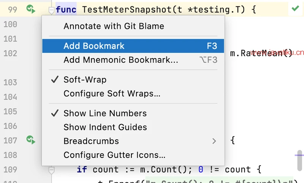Click the run test icon beside line 99
The width and height of the screenshot is (304, 183).
pos(31,9)
